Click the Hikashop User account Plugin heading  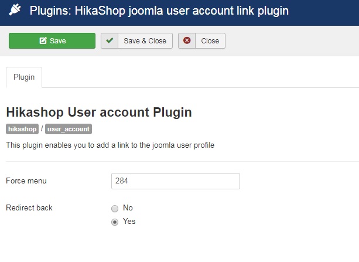click(x=98, y=112)
